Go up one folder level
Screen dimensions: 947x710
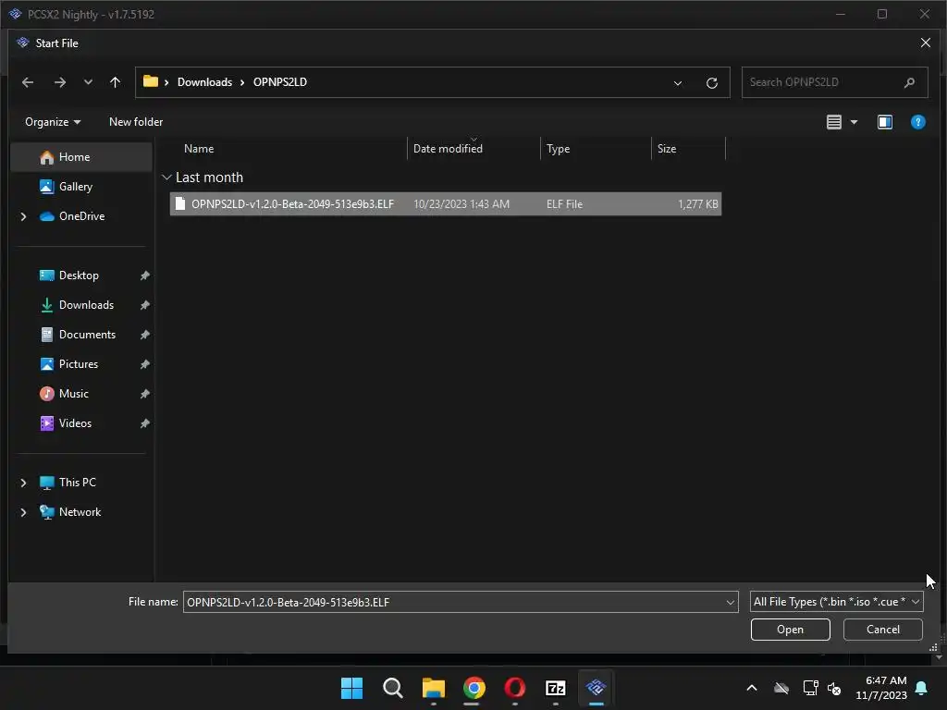pyautogui.click(x=116, y=82)
